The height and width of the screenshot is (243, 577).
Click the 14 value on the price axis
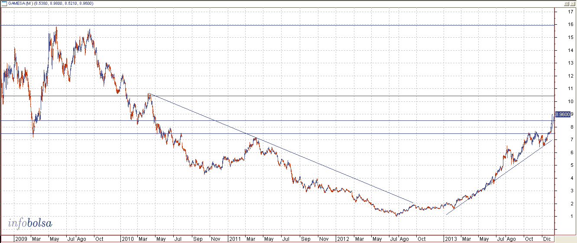click(x=571, y=50)
